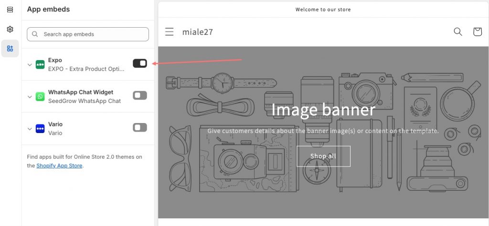Open theme settings gear icon
Screen dimensions: 489x226
coord(10,29)
